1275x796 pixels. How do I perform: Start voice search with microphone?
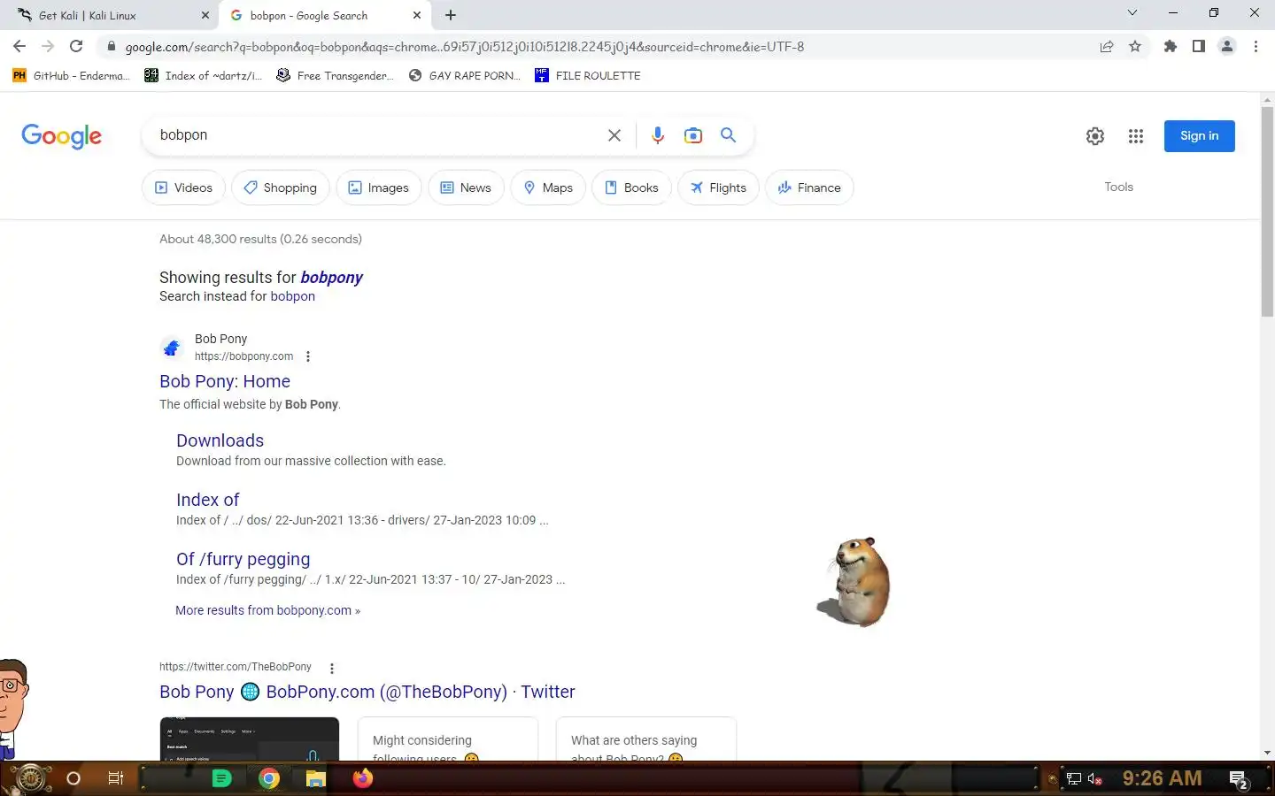pyautogui.click(x=658, y=135)
